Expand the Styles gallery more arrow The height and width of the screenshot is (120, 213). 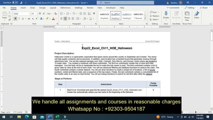point(145,19)
